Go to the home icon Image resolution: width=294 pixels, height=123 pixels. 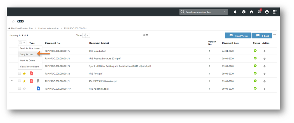point(251,12)
